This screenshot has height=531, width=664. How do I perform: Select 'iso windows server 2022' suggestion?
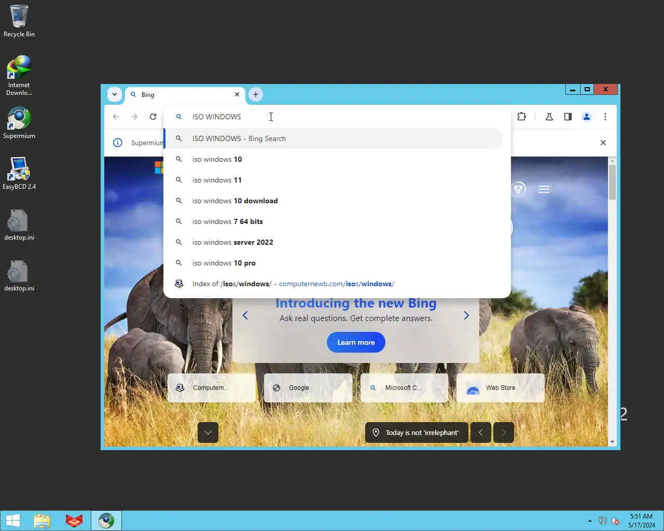coord(334,242)
